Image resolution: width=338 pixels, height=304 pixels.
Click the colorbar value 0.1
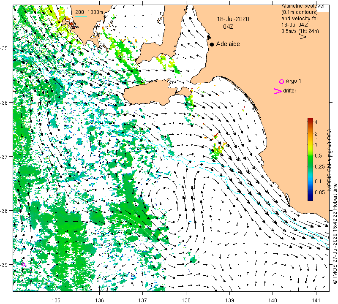click(318, 182)
